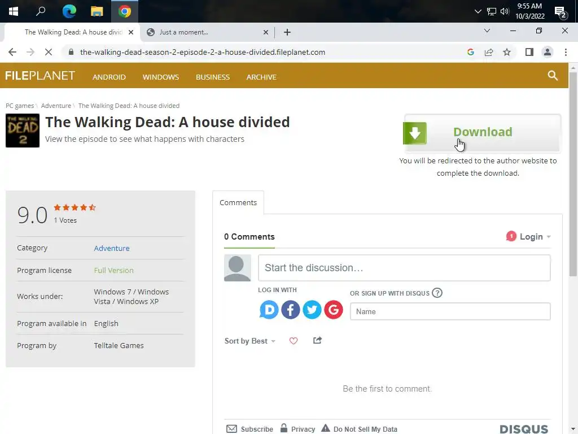View site information lock icon
This screenshot has height=434, width=578.
pyautogui.click(x=71, y=52)
